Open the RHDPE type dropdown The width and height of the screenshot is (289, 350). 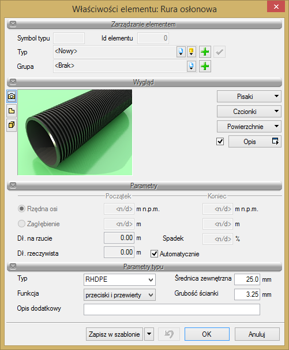click(x=119, y=279)
